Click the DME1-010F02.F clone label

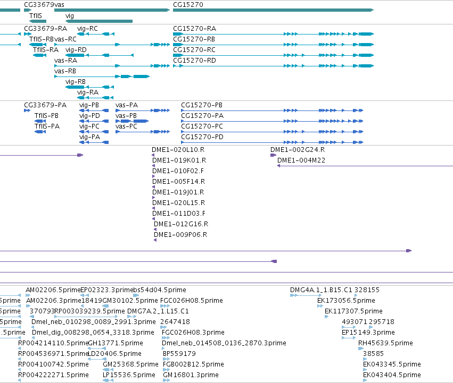click(178, 171)
